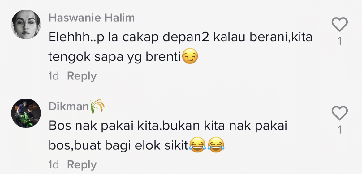Open Dikman's motorcycle profile picture
The image size is (362, 174).
(x=26, y=113)
